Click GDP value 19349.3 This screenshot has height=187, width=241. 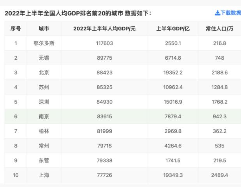[x=173, y=175]
